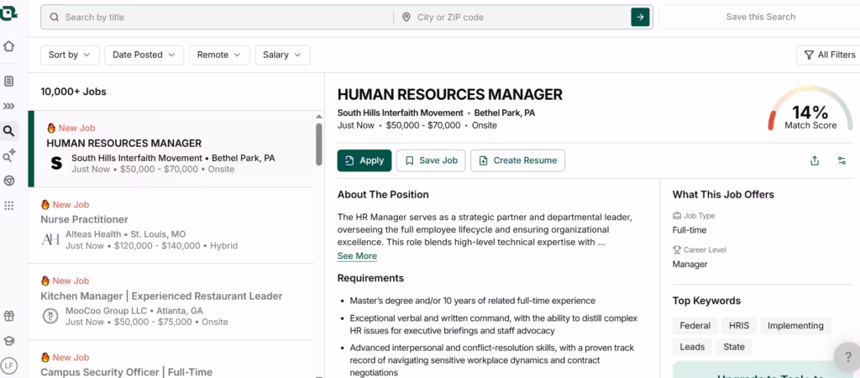Select the Human Resources Manager job card
Viewport: 860px width, 378px height.
pos(171,149)
